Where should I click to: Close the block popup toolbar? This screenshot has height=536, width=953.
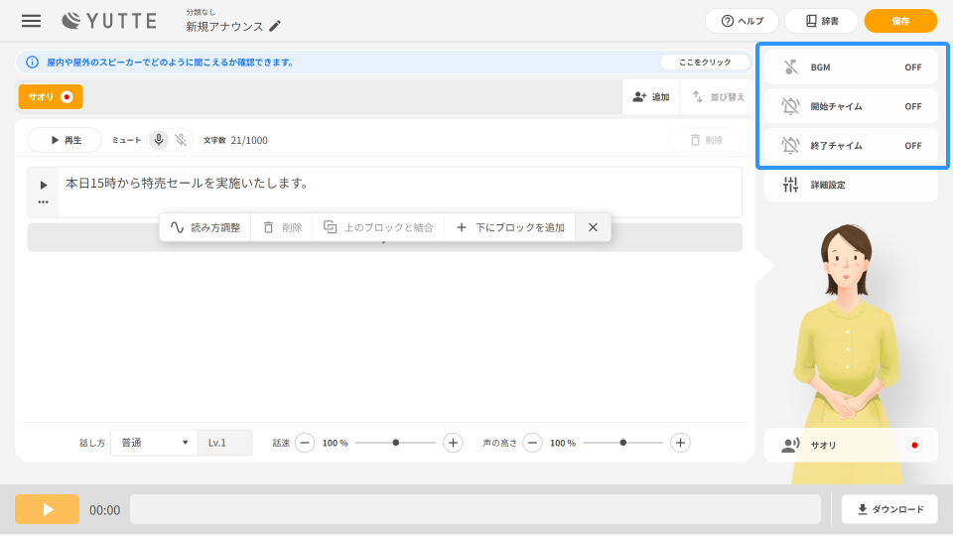593,227
